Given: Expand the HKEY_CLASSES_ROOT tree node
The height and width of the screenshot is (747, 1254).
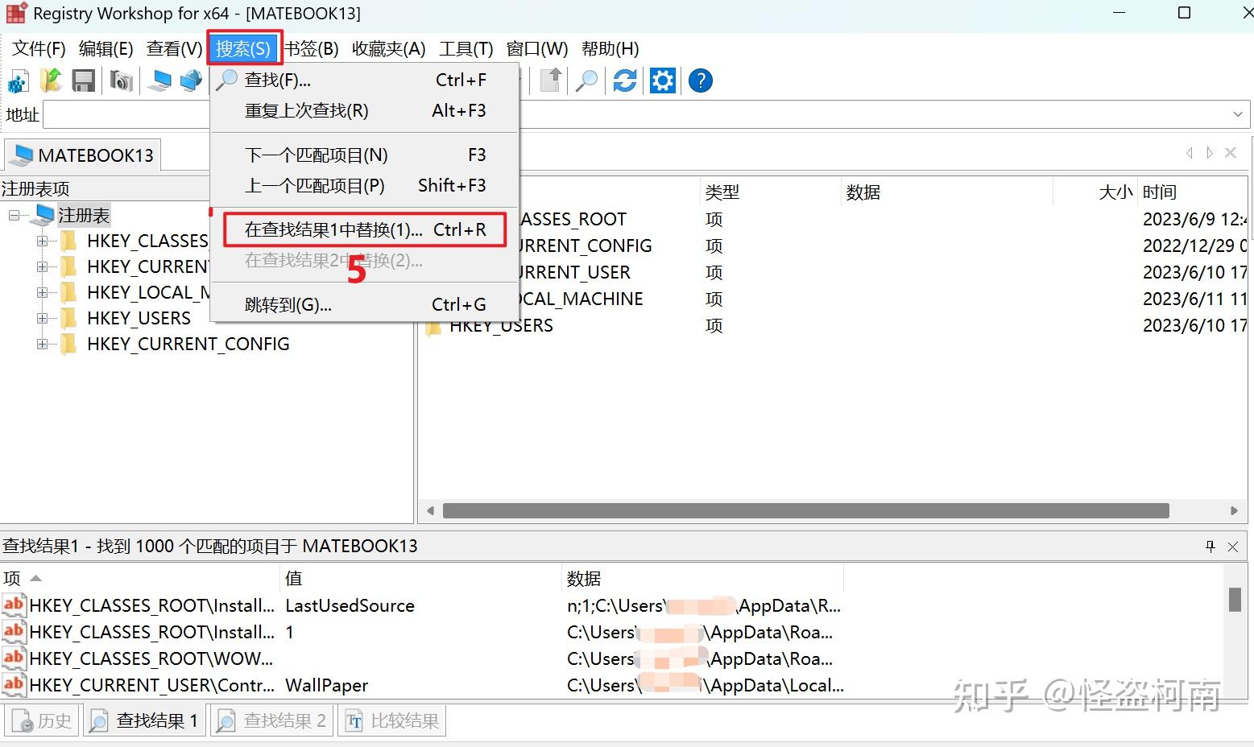Looking at the screenshot, I should click(42, 240).
